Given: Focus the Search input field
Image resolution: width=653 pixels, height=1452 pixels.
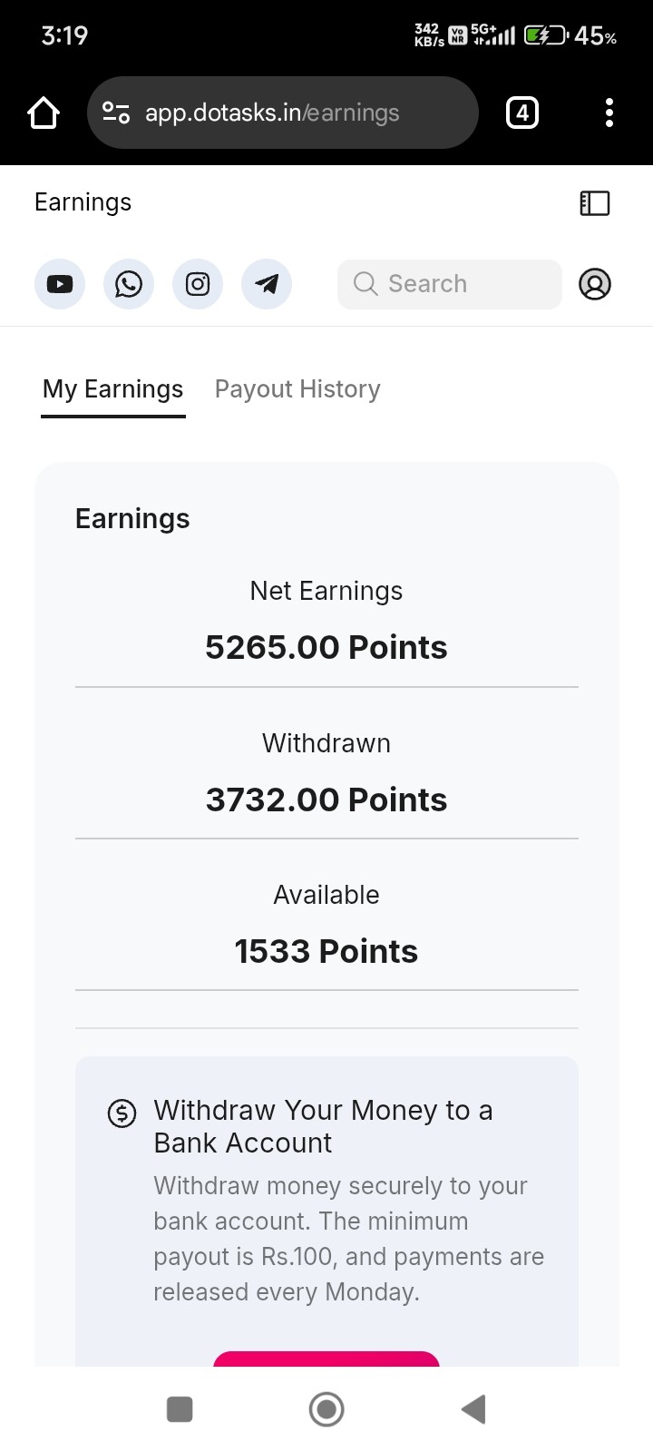Looking at the screenshot, I should click(x=450, y=284).
